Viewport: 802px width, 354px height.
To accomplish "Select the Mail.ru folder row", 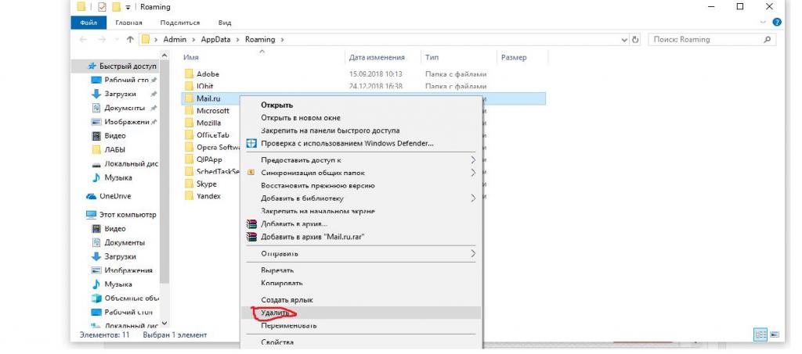I will (x=363, y=98).
